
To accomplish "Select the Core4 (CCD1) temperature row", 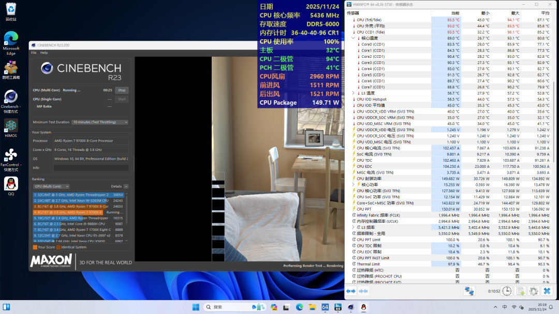I will [448, 69].
